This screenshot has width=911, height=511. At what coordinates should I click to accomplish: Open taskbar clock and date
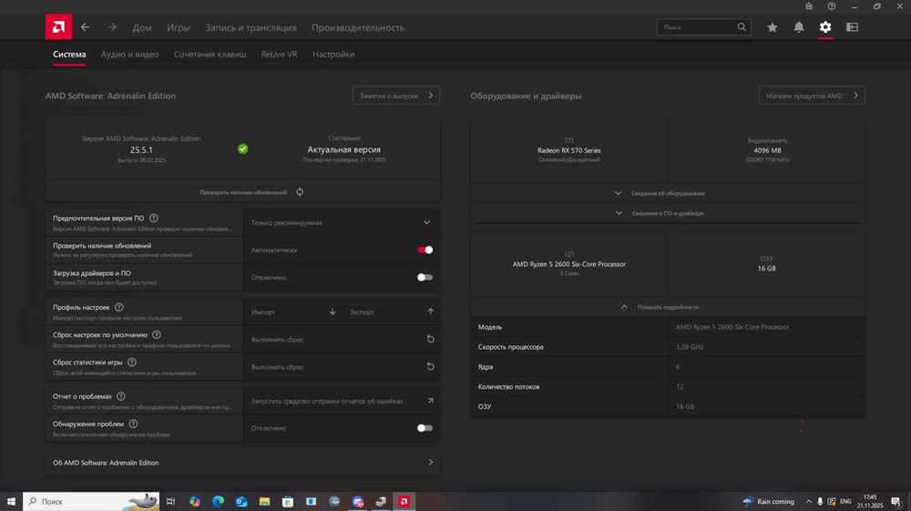point(870,501)
